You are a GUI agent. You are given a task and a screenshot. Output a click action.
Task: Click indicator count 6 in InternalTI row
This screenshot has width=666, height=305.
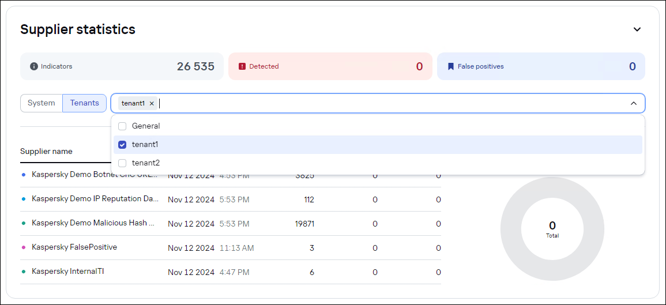[x=312, y=272]
